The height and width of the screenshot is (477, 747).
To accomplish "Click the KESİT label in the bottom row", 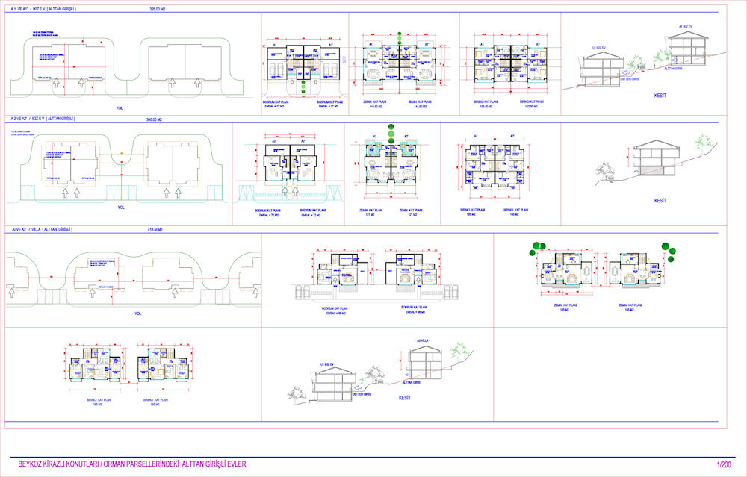I will pyautogui.click(x=406, y=398).
